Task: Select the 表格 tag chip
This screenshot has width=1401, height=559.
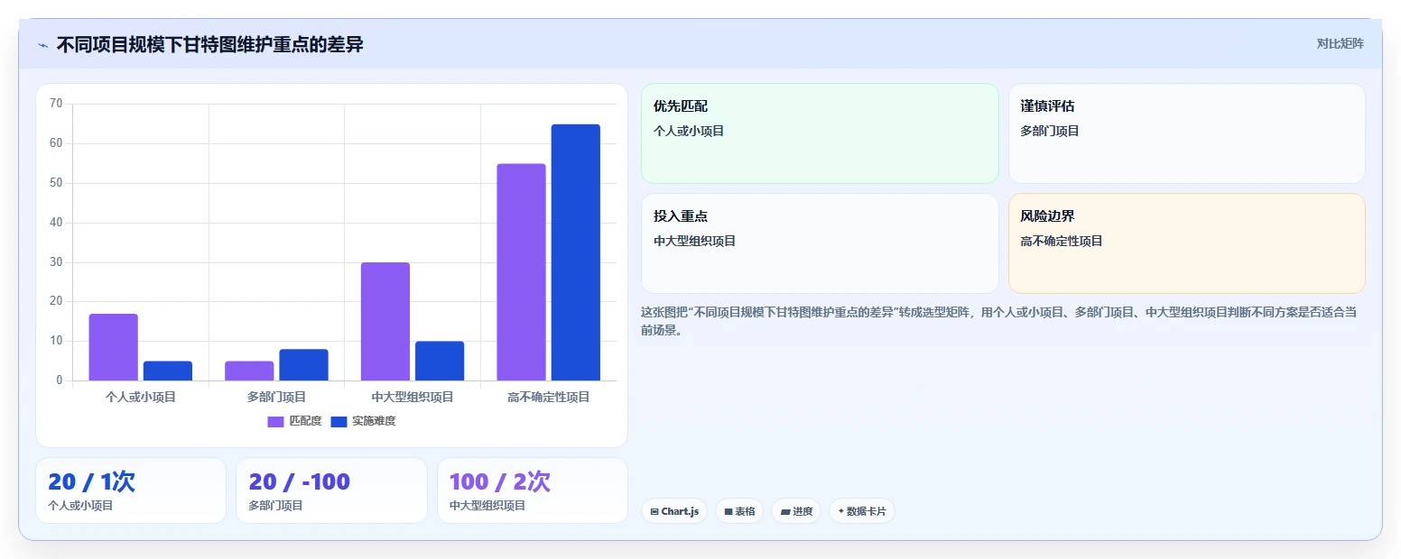Action: tap(739, 511)
